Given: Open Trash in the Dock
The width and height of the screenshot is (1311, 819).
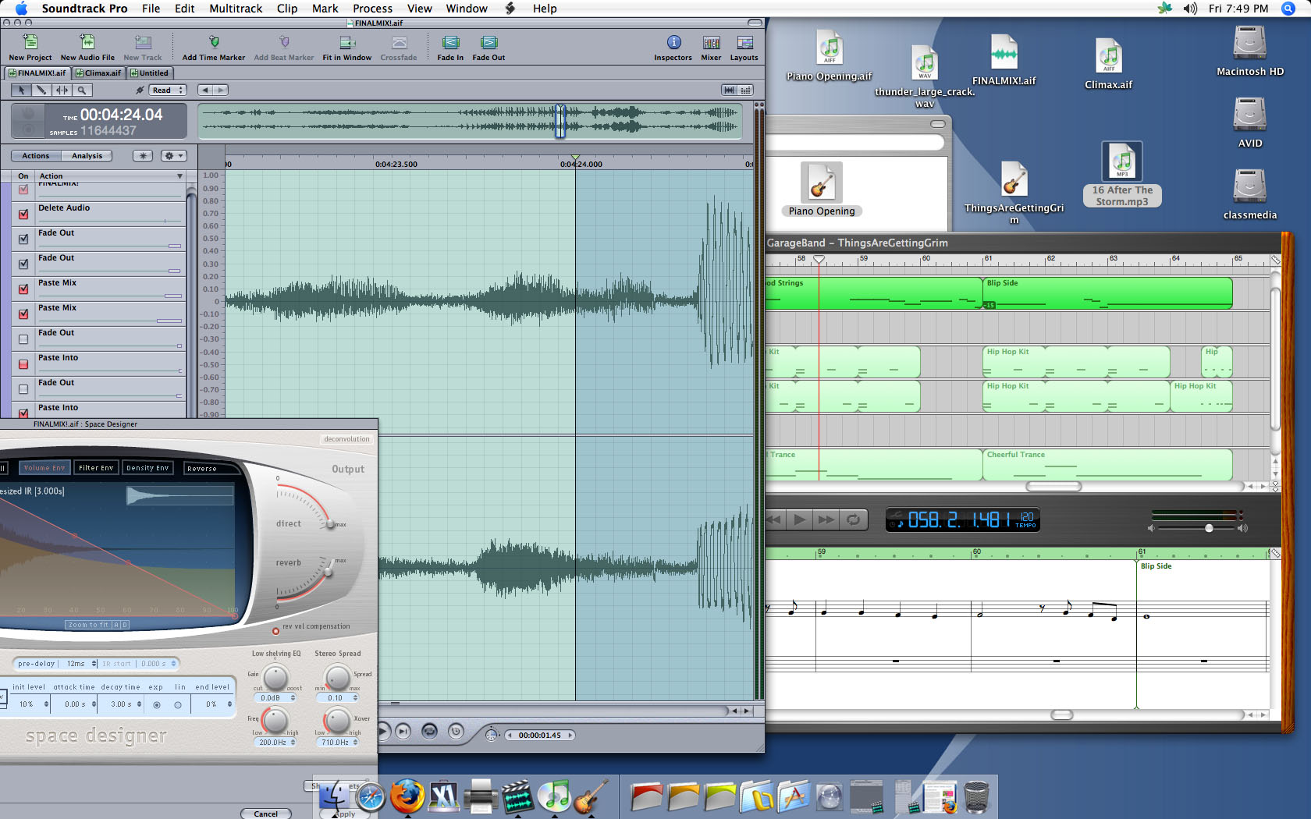Looking at the screenshot, I should tap(976, 797).
